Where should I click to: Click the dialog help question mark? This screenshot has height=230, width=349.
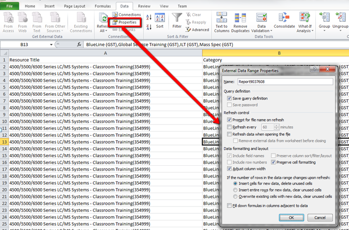click(x=314, y=69)
